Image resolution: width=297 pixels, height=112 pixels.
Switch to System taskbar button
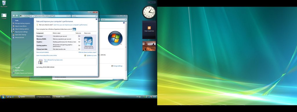26,97
